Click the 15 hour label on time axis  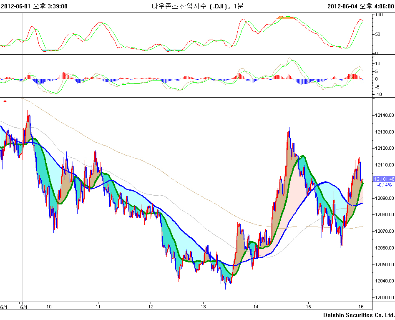308,307
